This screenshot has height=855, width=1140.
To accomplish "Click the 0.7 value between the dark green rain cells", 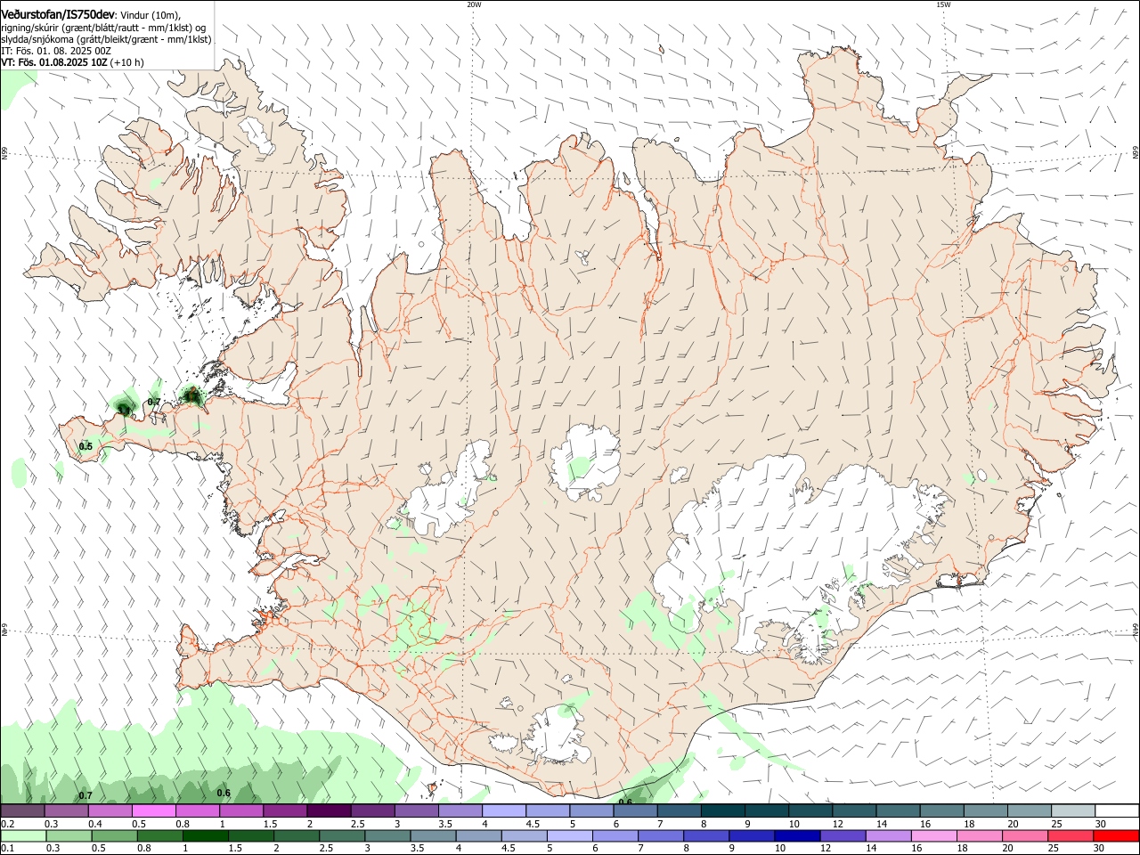I will 153,403.
